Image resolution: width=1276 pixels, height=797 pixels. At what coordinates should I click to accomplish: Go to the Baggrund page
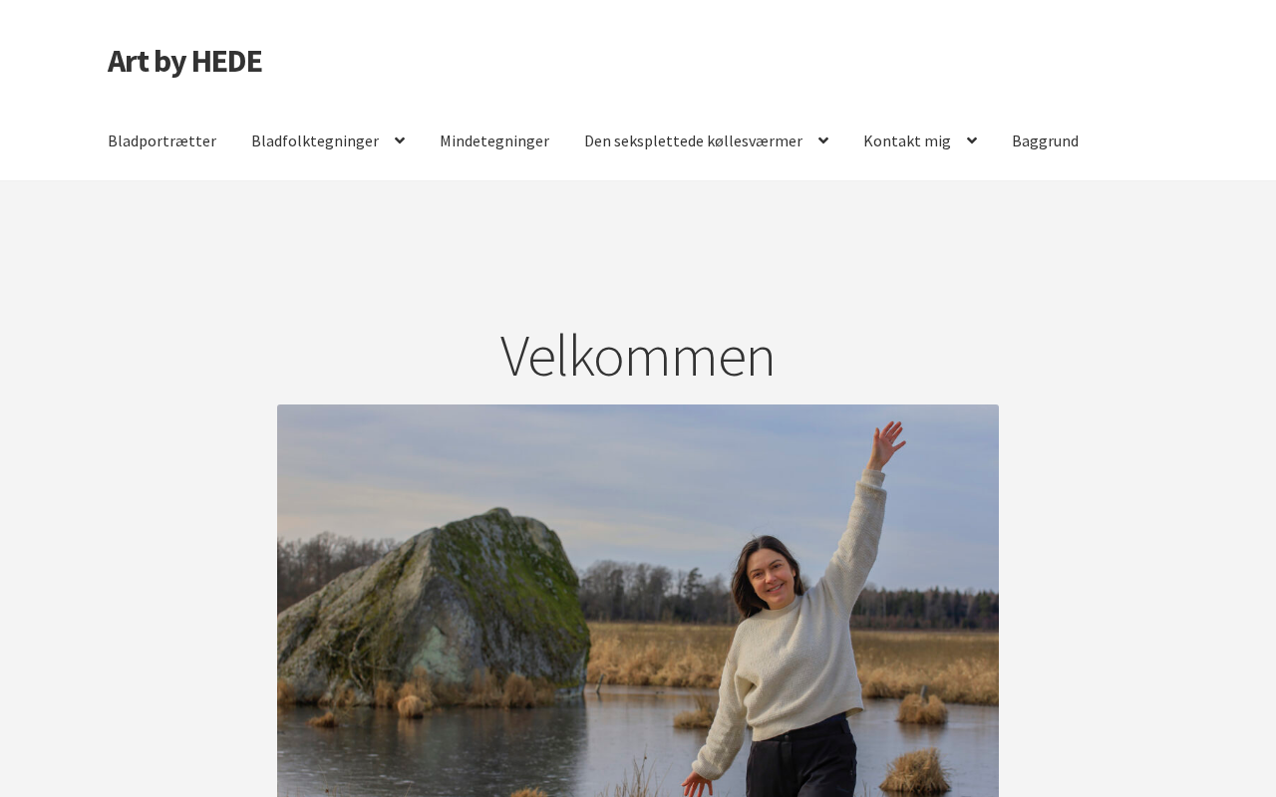(1045, 140)
